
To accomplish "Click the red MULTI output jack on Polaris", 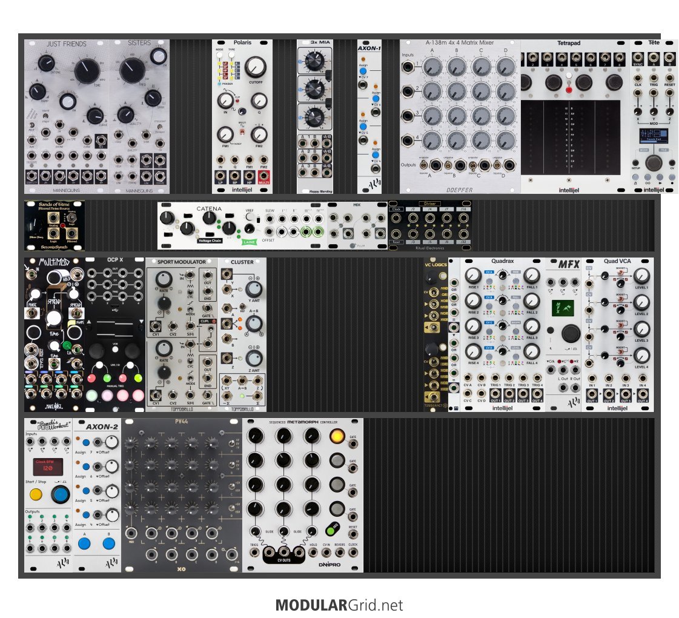I will click(263, 176).
